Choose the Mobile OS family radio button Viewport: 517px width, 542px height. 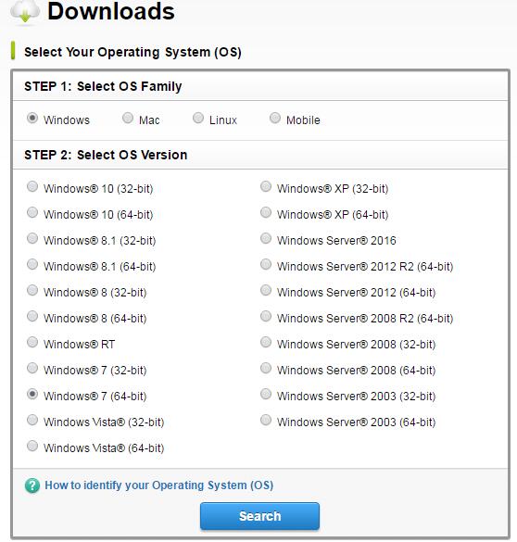pyautogui.click(x=275, y=119)
